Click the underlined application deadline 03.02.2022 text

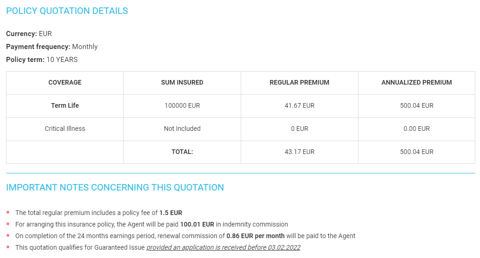pyautogui.click(x=223, y=247)
